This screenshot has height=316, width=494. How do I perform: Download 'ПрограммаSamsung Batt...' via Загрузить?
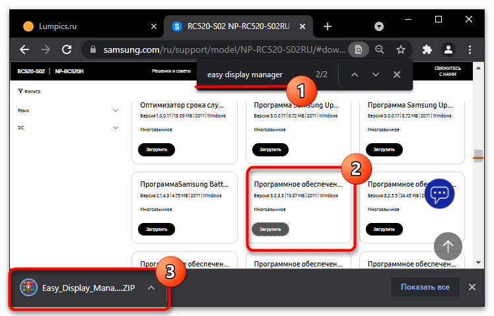[x=157, y=229]
